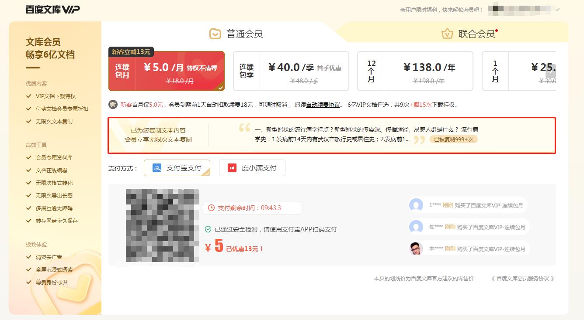This screenshot has width=584, height=320.
Task: Select the 连续包月 ¥5.0/月 plan
Action: tap(167, 71)
